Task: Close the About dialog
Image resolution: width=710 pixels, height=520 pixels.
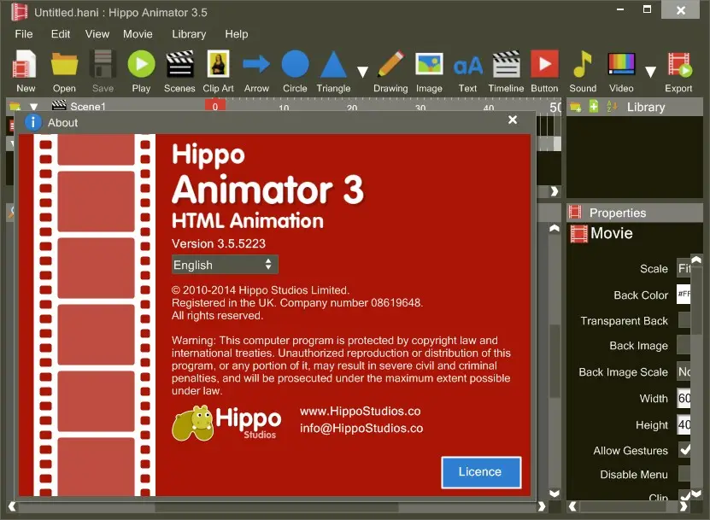Action: click(513, 120)
